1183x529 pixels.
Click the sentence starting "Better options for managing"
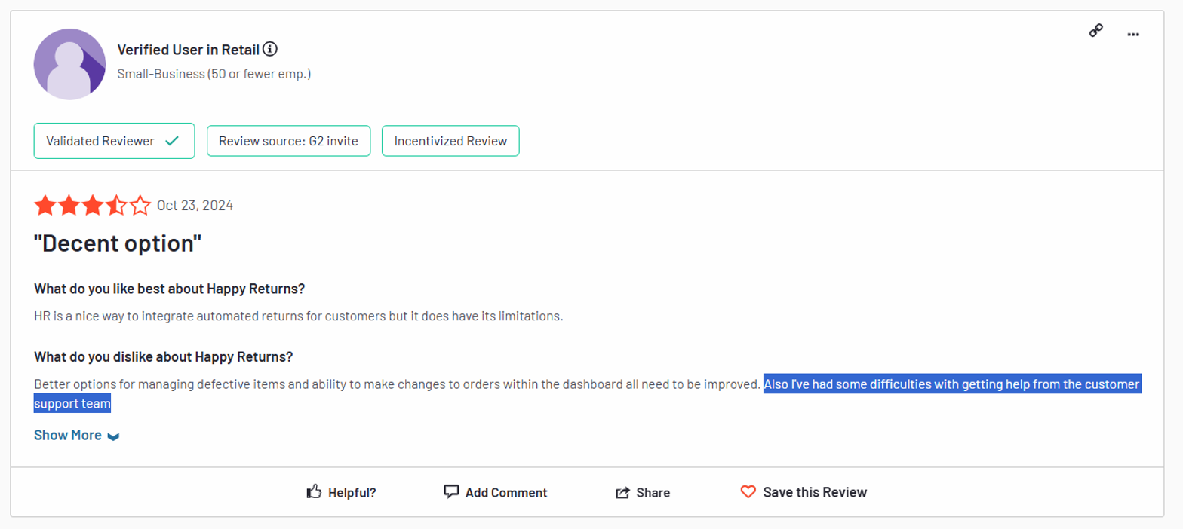coord(397,384)
